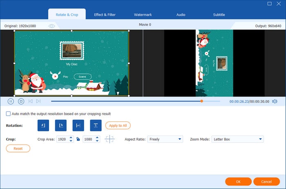Rotate the video right 90 degrees
286x189 pixels.
pos(60,126)
